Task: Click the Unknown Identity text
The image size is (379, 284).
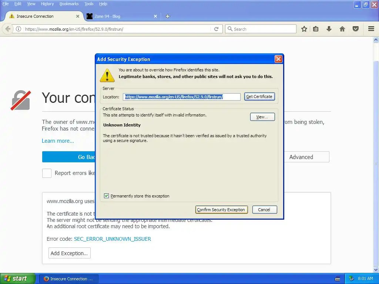Action: (x=122, y=125)
